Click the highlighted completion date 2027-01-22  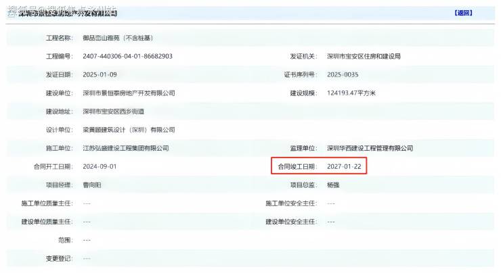point(344,166)
